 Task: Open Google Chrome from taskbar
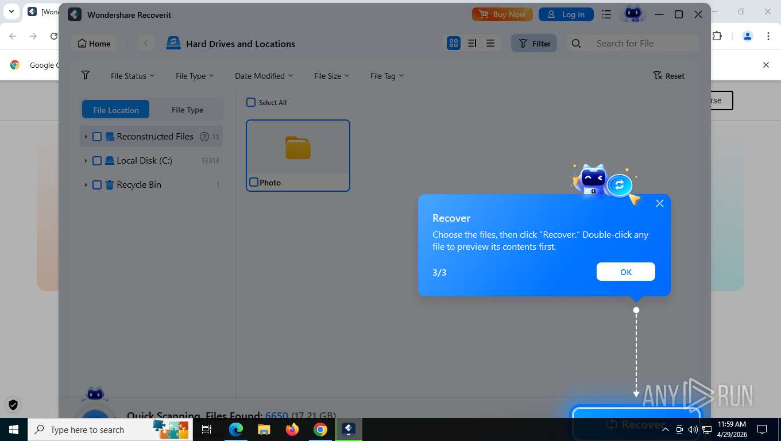coord(320,430)
